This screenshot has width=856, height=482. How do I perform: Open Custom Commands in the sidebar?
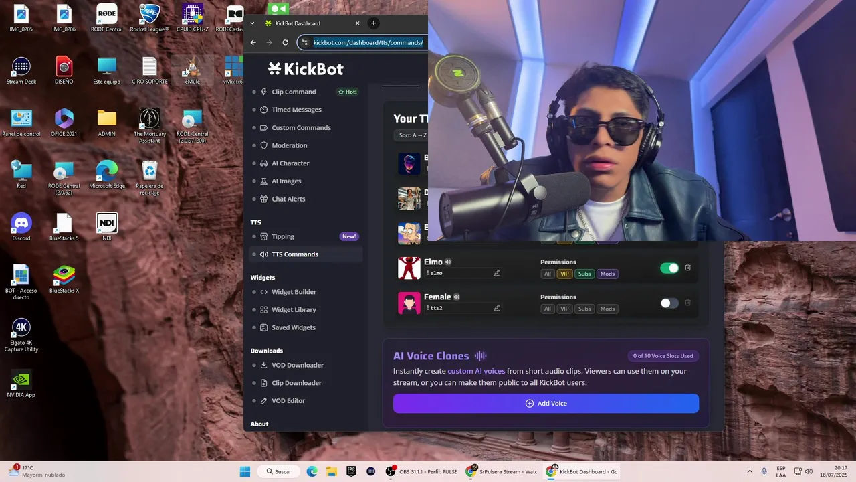301,128
